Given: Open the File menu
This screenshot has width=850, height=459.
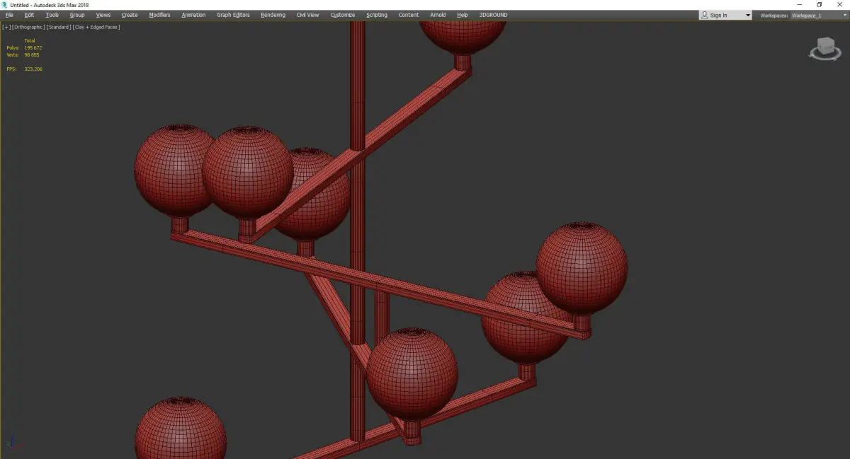Looking at the screenshot, I should coord(9,15).
